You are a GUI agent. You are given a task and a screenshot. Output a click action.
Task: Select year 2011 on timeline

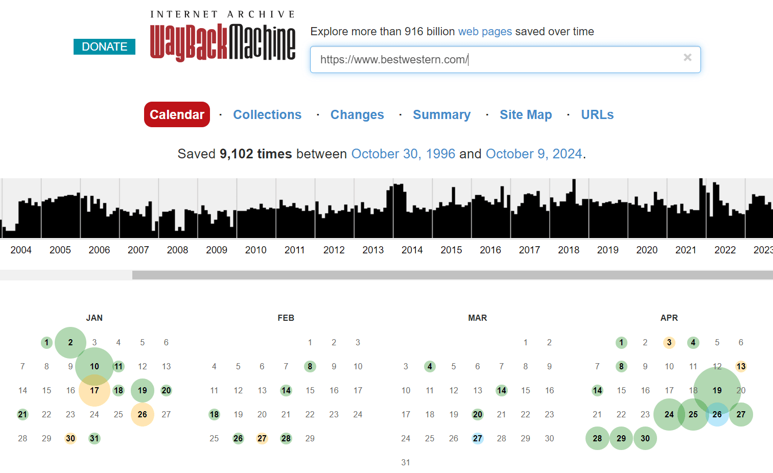(x=295, y=250)
